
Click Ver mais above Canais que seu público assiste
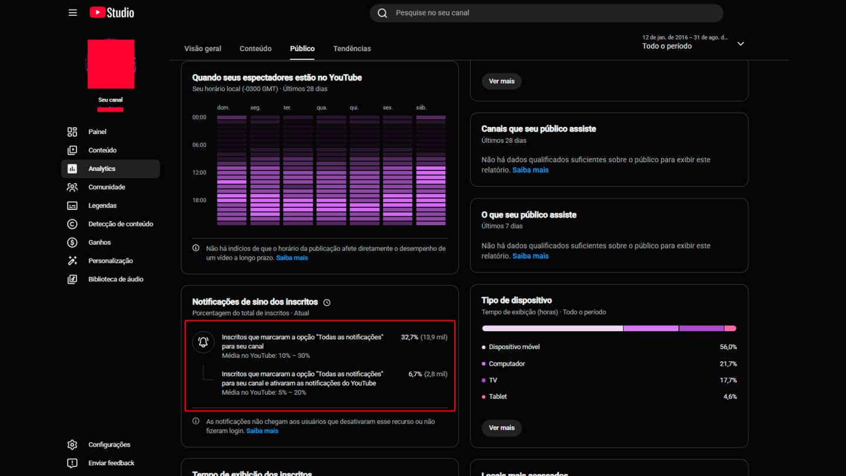(x=502, y=81)
